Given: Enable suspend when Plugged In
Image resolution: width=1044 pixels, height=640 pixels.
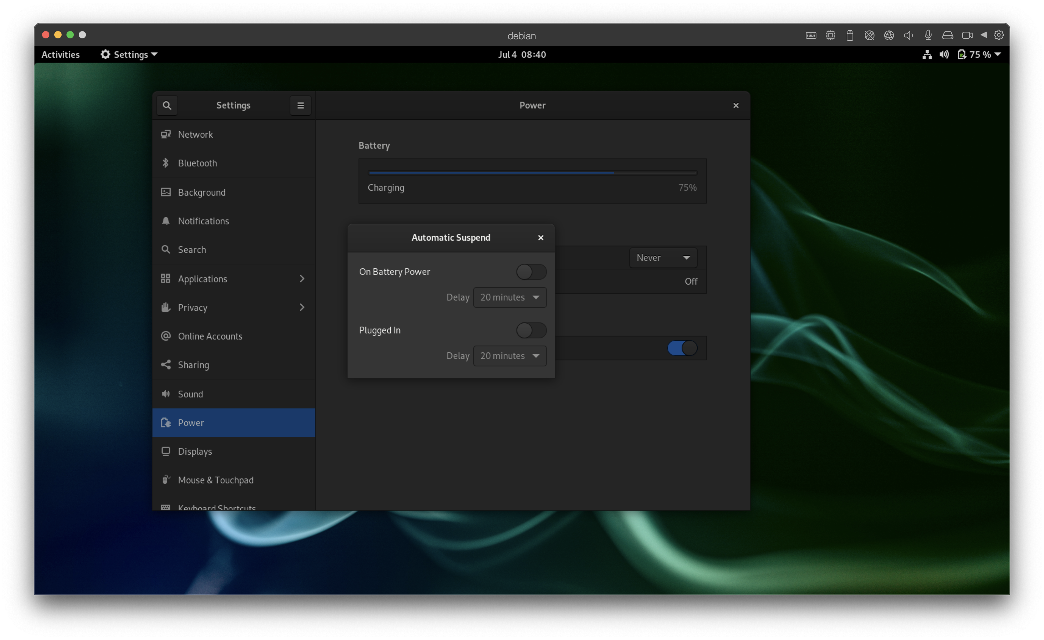Looking at the screenshot, I should [531, 330].
